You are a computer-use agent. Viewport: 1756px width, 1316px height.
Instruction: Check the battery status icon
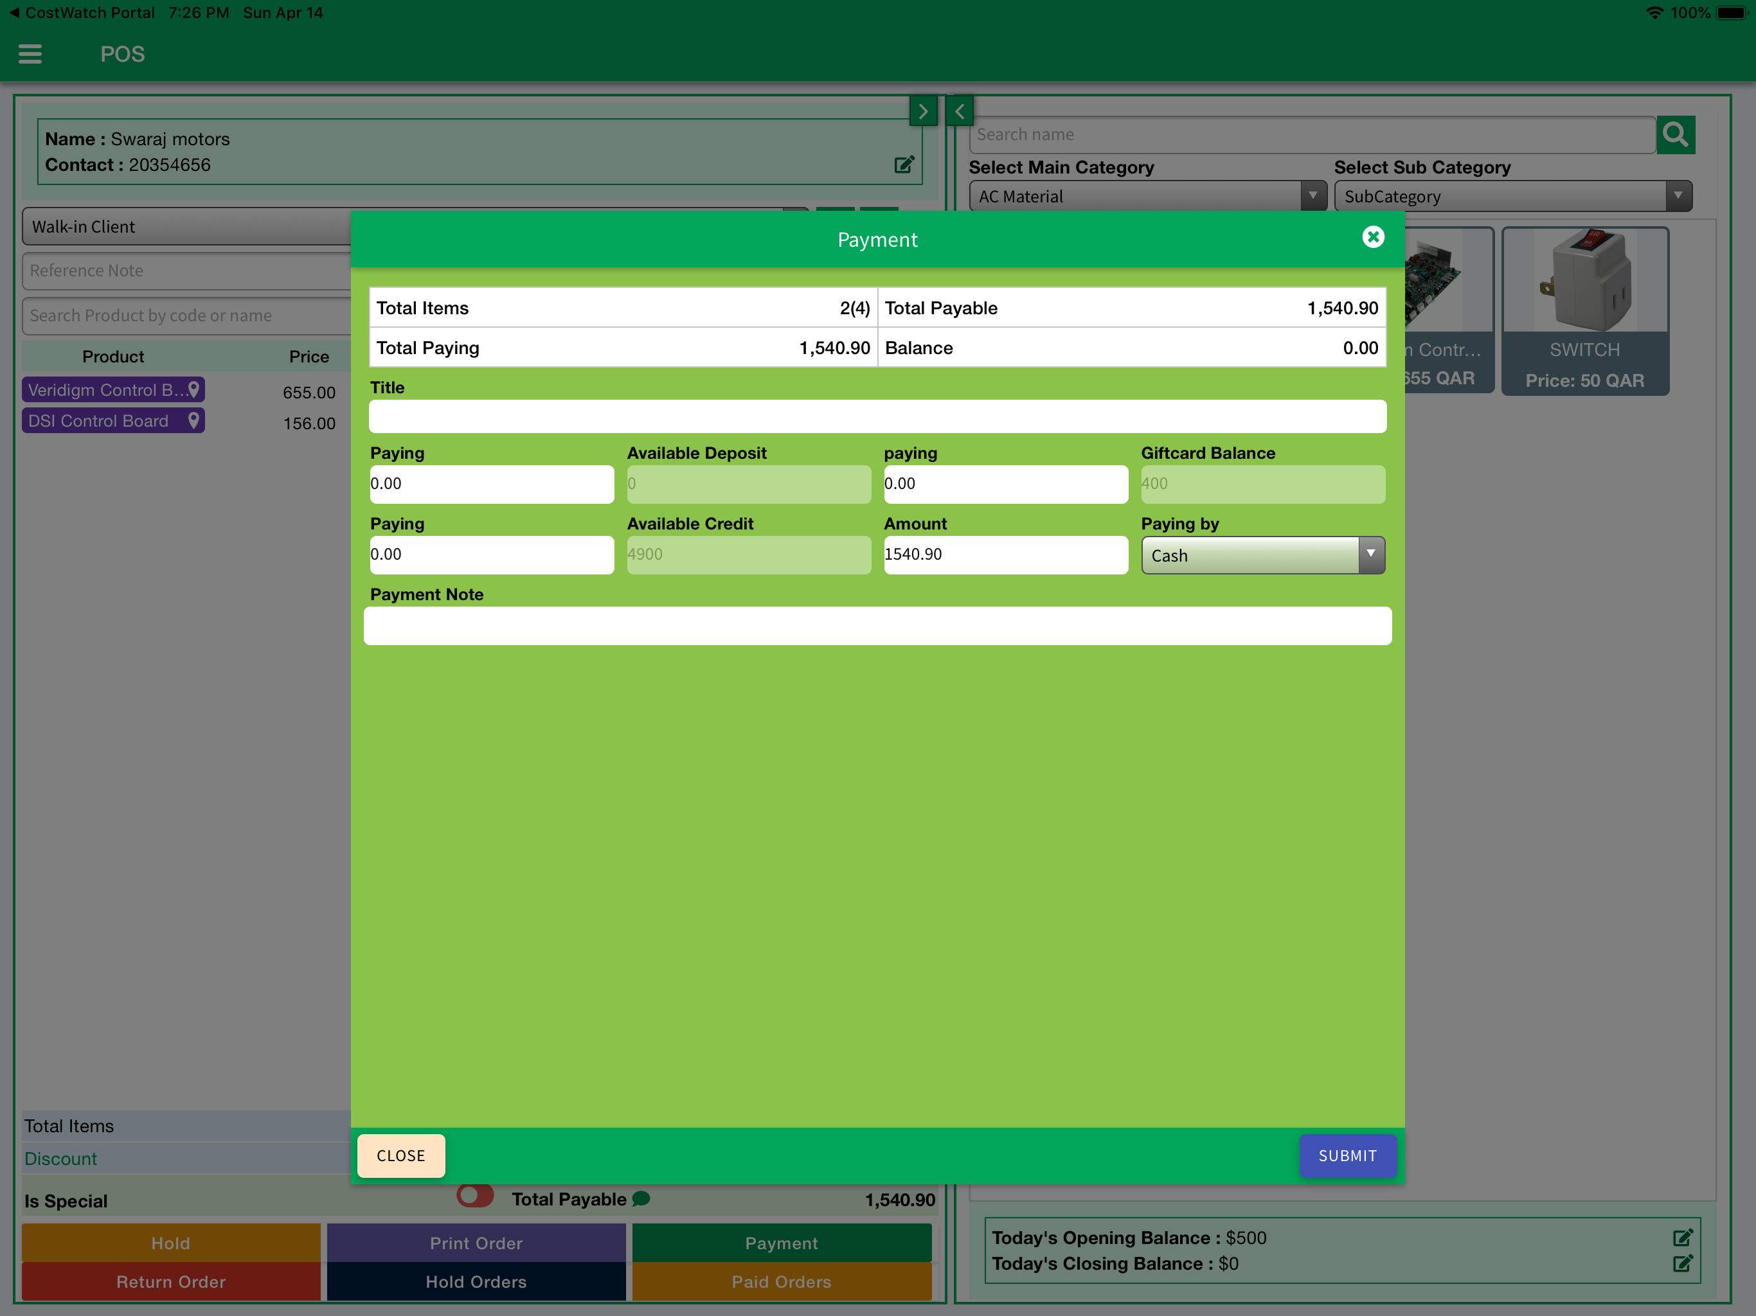[x=1732, y=13]
